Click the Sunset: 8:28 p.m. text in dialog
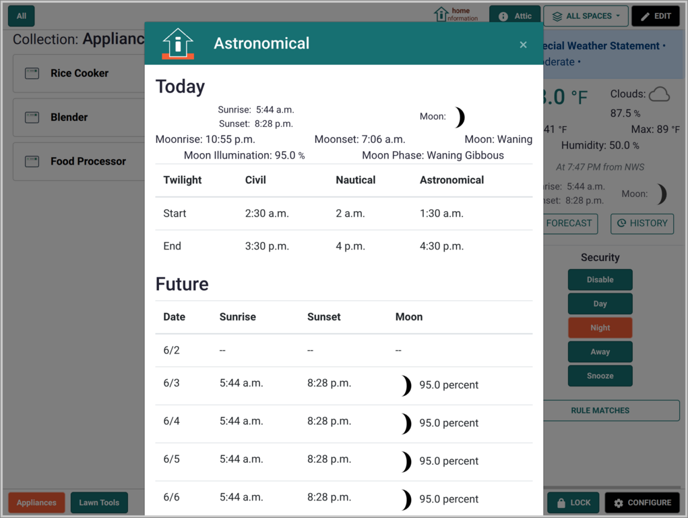Viewport: 688px width, 518px height. point(256,124)
